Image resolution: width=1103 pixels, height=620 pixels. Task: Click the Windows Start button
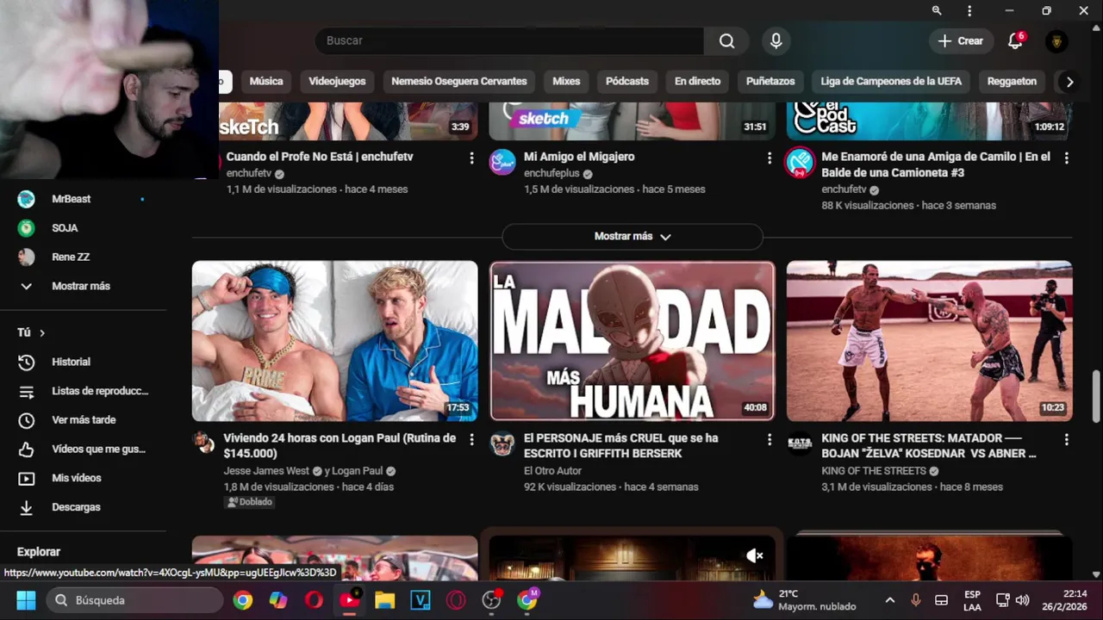click(26, 600)
